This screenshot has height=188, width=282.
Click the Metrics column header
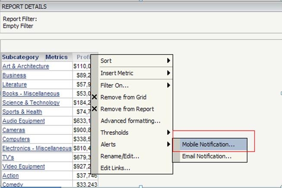[x=57, y=57]
